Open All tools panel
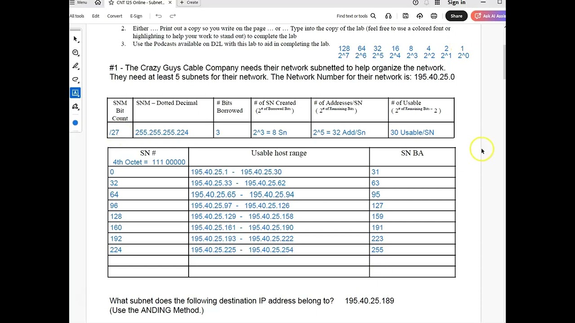The image size is (575, 323). pos(77,16)
